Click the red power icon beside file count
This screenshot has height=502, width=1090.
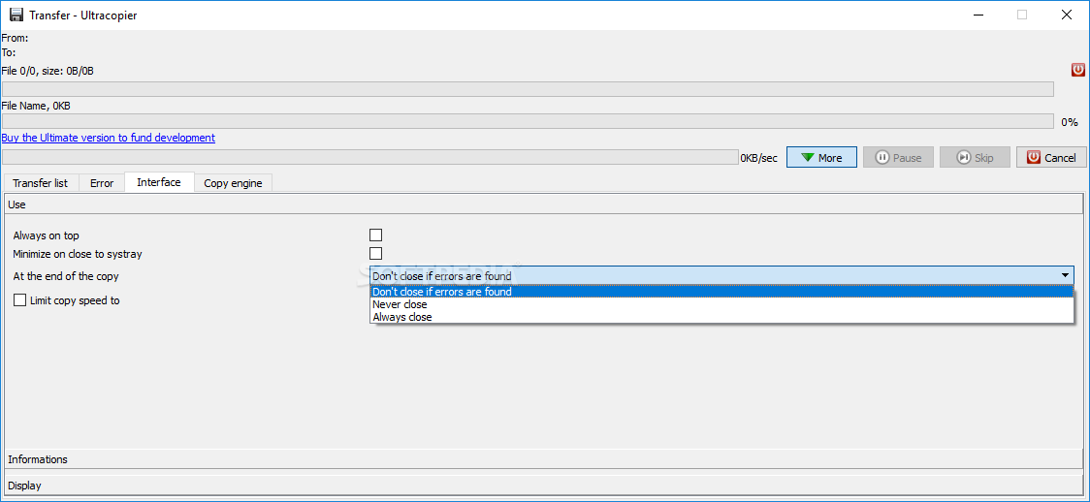pos(1077,70)
